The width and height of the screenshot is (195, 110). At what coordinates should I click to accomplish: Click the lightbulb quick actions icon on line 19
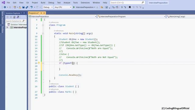click(39, 63)
